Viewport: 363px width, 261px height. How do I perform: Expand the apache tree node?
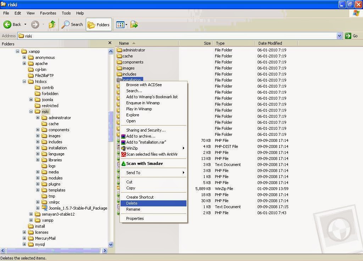click(24, 63)
